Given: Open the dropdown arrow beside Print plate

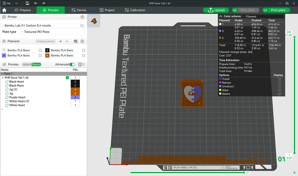Looking at the screenshot, I should pyautogui.click(x=265, y=10).
